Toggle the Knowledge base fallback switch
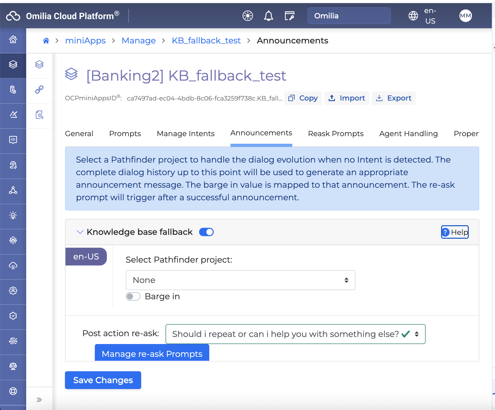The width and height of the screenshot is (495, 410). [206, 232]
